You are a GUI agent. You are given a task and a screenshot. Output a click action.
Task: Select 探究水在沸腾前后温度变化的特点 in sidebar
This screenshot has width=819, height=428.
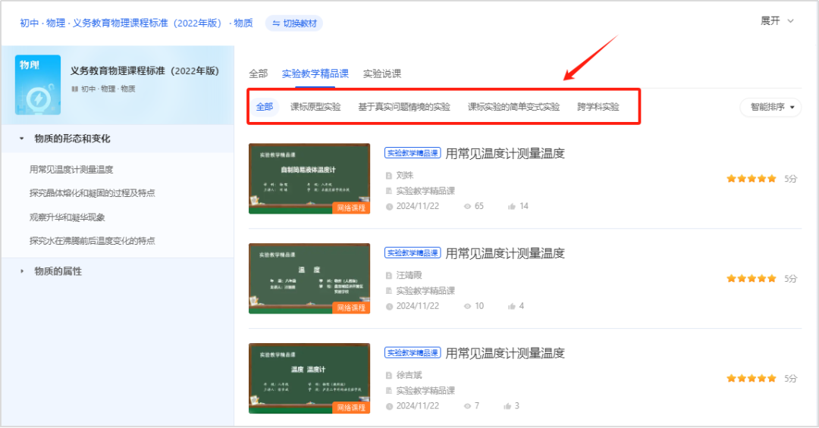(92, 241)
